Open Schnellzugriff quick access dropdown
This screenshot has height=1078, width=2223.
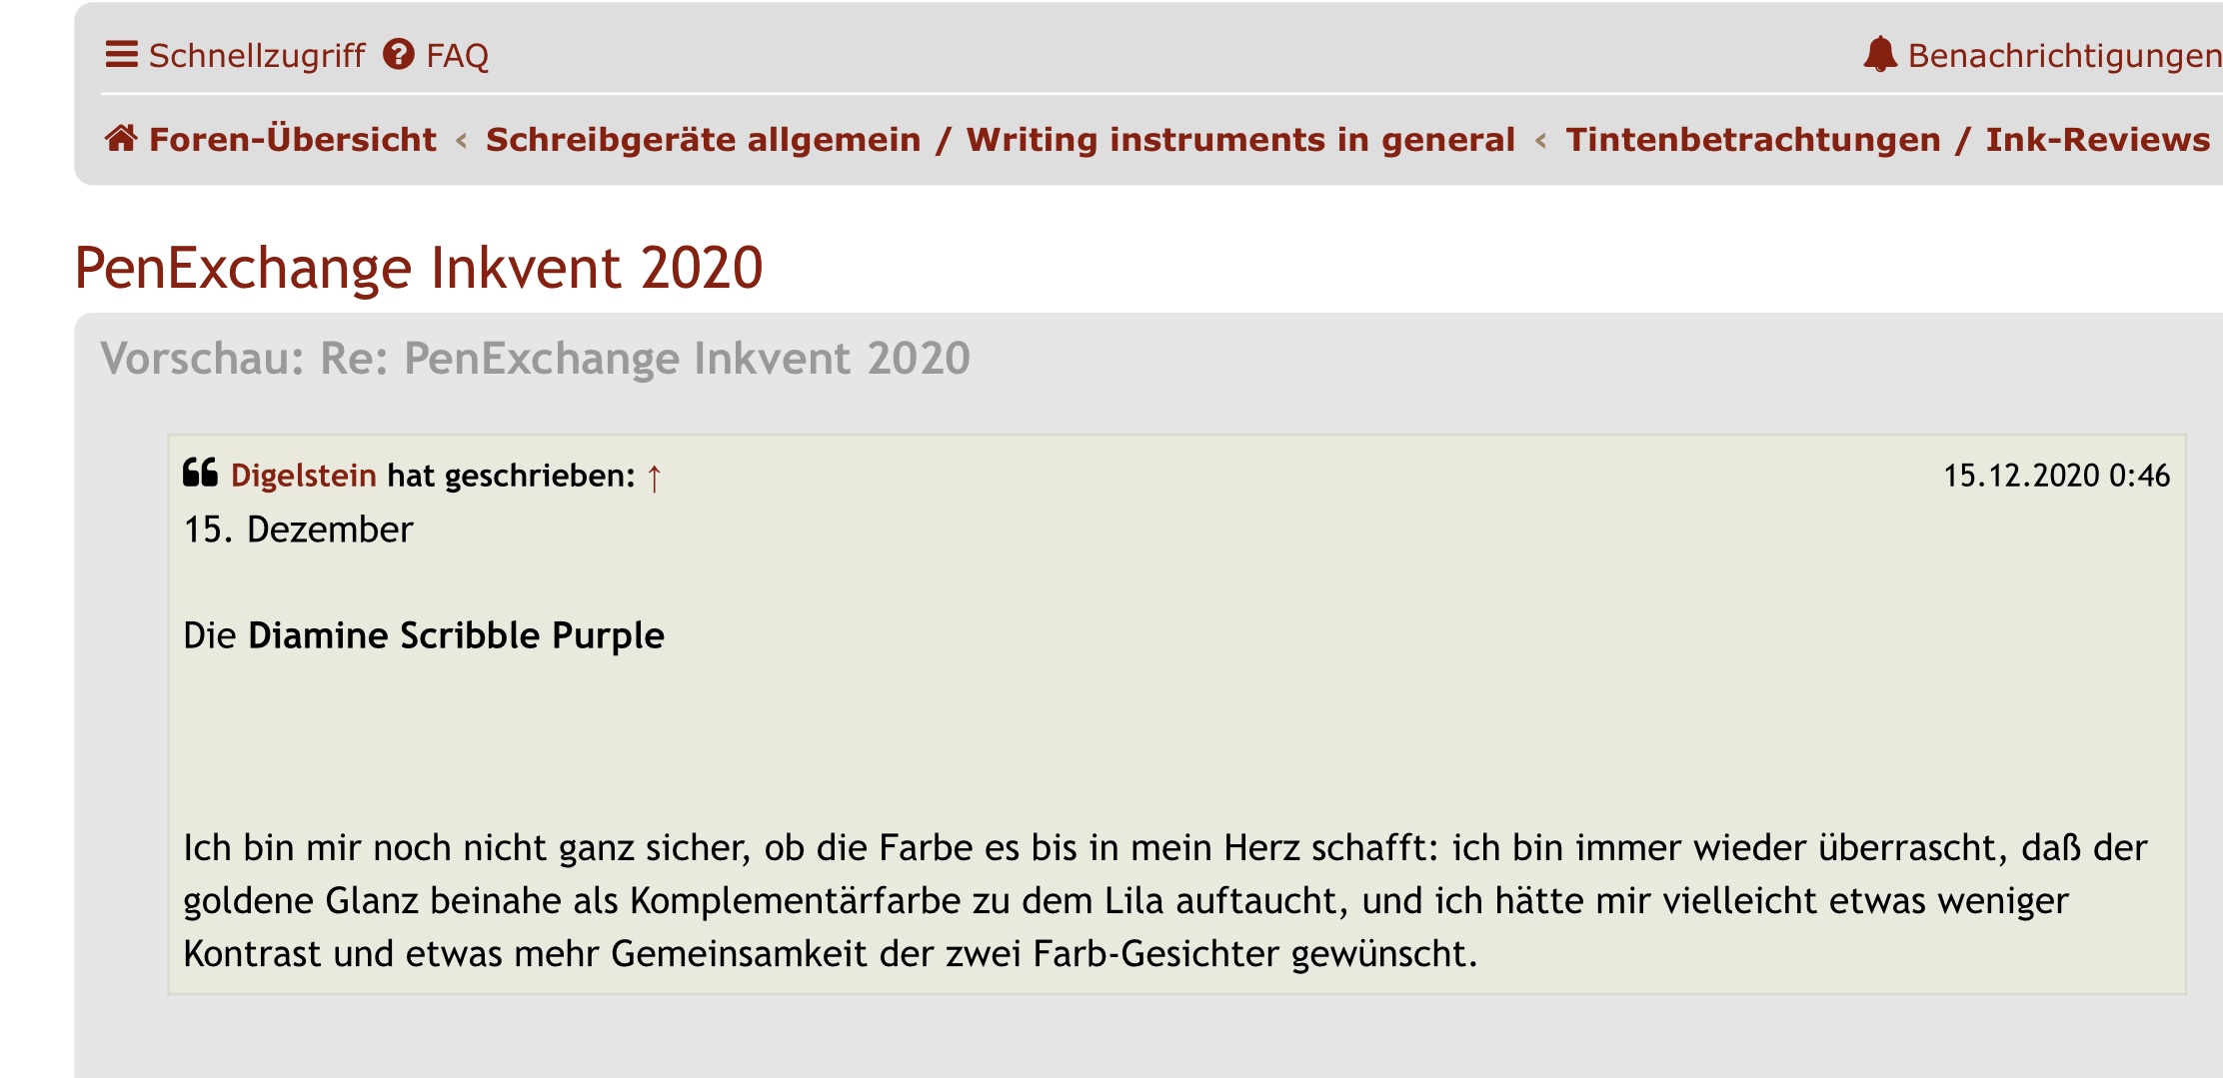[x=236, y=55]
